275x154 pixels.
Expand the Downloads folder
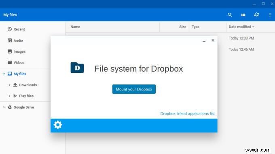[9, 85]
